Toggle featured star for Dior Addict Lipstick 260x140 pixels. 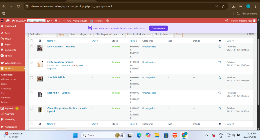click(x=220, y=93)
